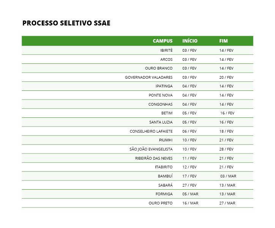Select the IBIRITÉ campus name
Image resolution: width=275 pixels, height=228 pixels.
tap(166, 51)
